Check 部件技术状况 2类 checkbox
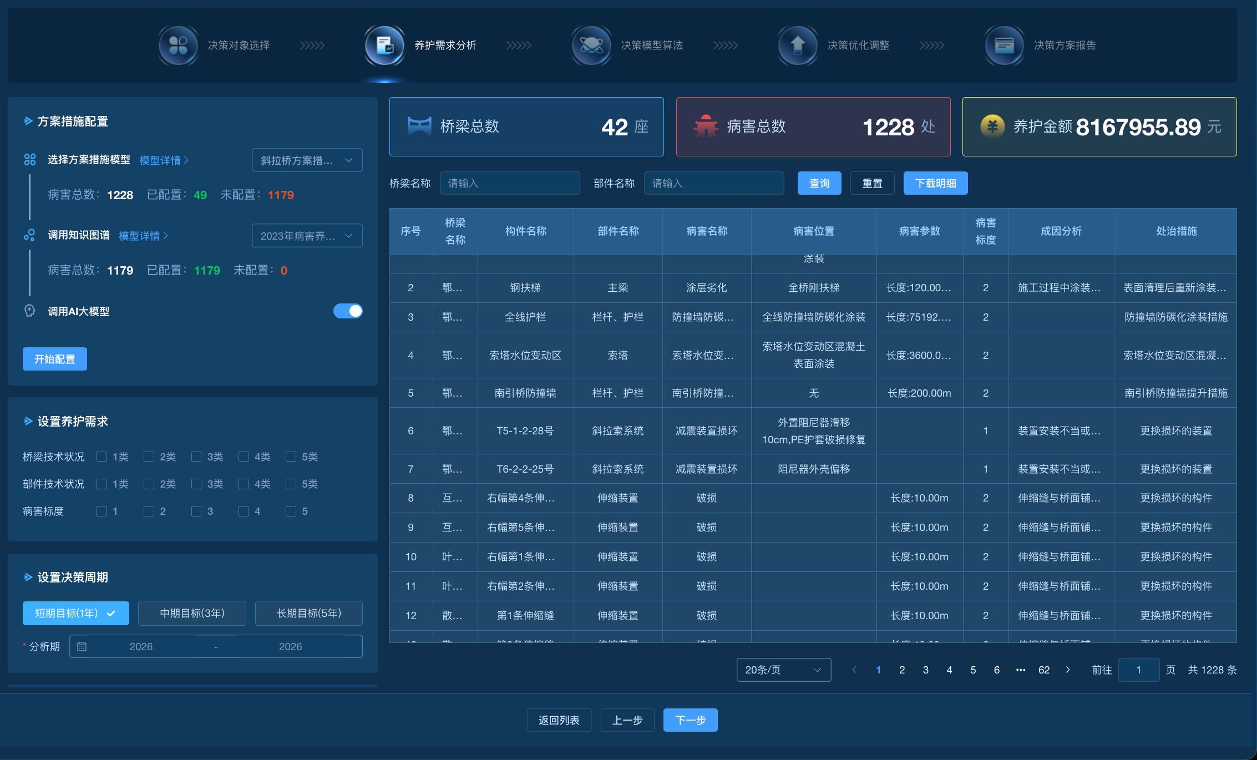Image resolution: width=1257 pixels, height=760 pixels. coord(149,484)
